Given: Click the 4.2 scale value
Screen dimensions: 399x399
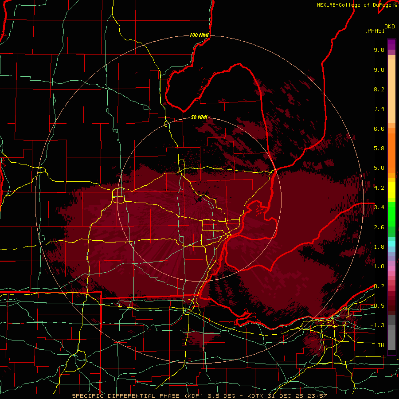Looking at the screenshot, I should pos(379,188).
